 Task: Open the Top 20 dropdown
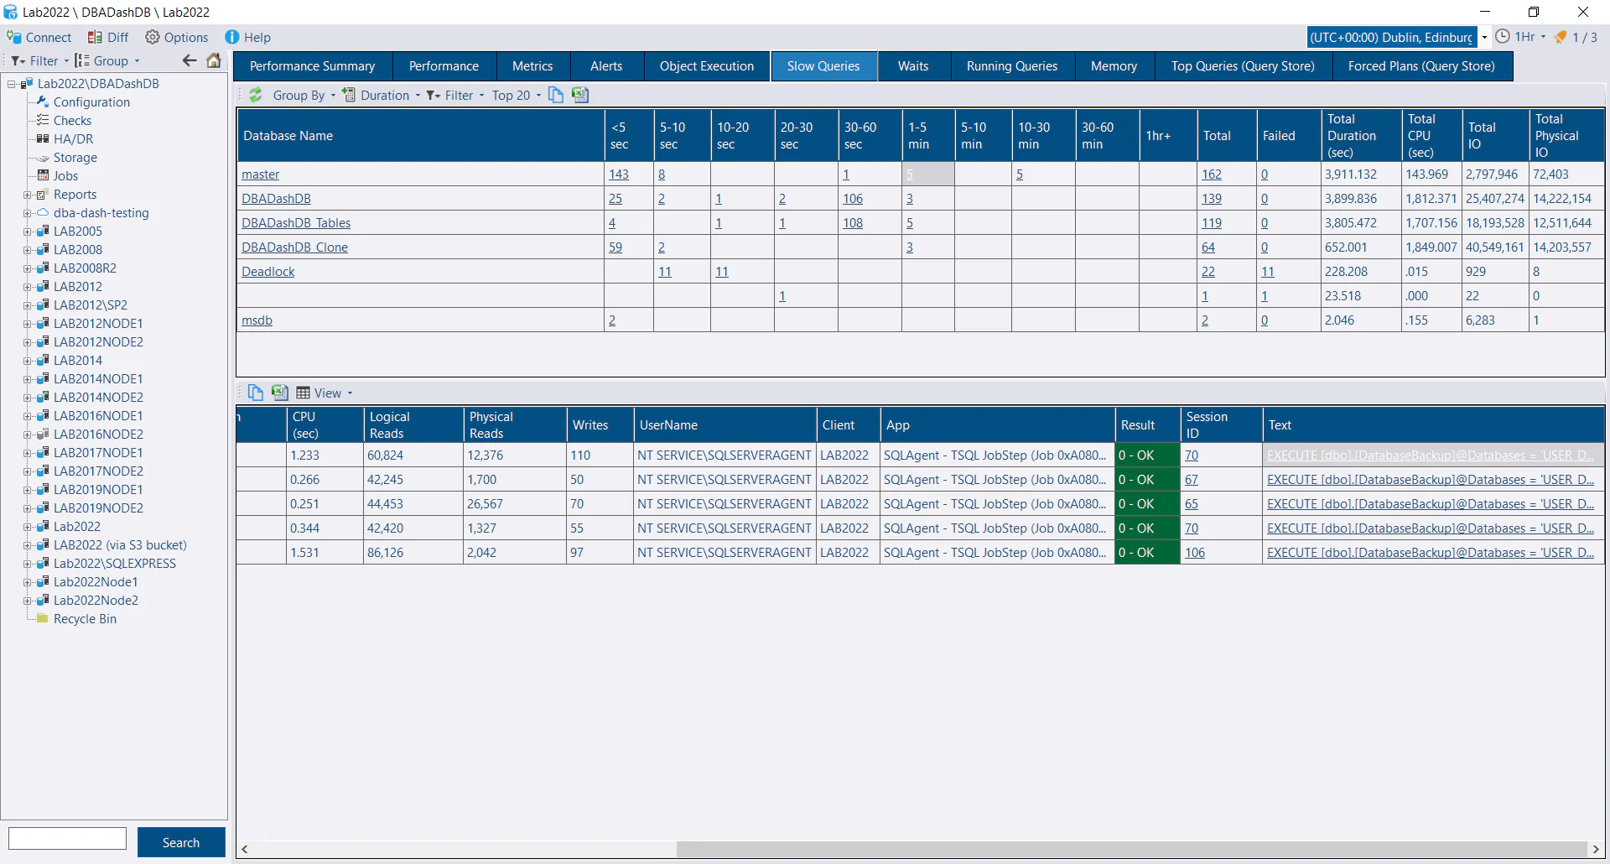[x=517, y=95]
